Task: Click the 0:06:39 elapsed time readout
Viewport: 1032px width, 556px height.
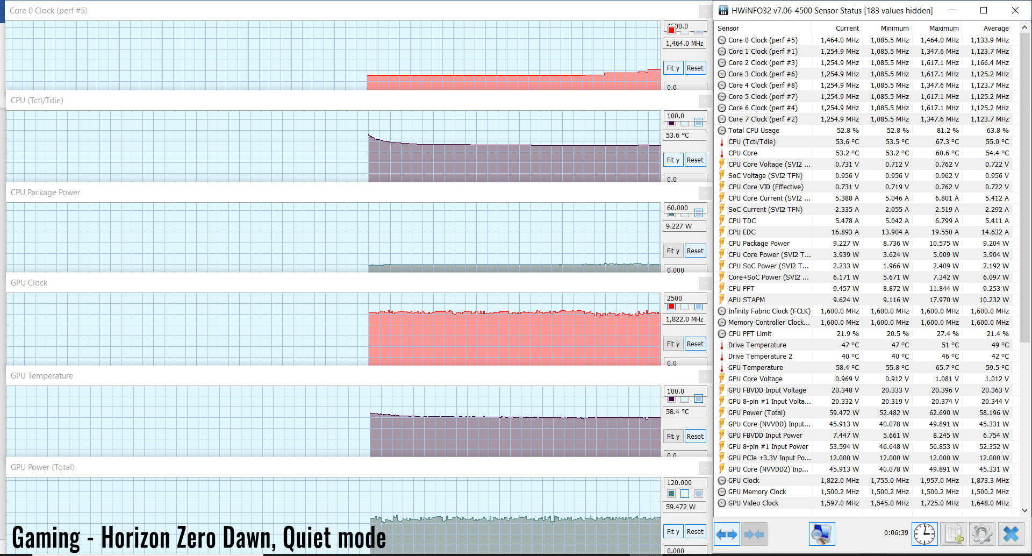Action: [896, 533]
